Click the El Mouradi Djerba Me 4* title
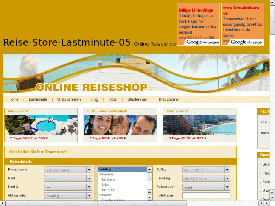 point(107,111)
